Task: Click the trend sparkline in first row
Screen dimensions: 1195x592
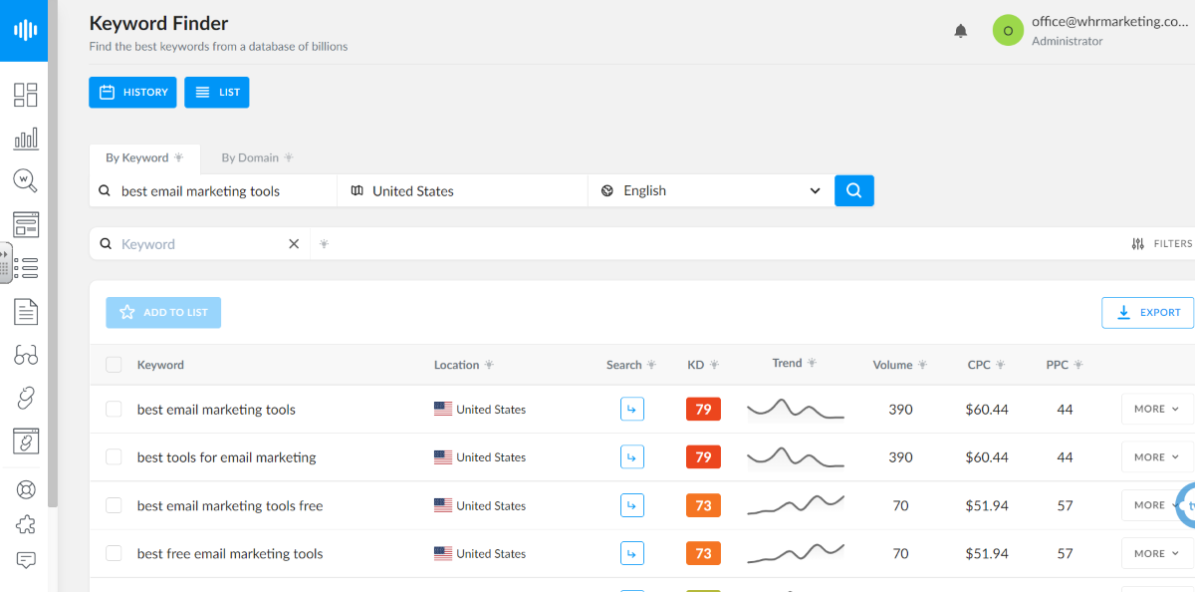Action: point(796,409)
